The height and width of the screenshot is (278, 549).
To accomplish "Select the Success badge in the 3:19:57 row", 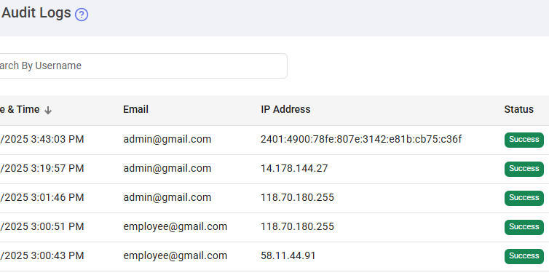I will pyautogui.click(x=524, y=169).
